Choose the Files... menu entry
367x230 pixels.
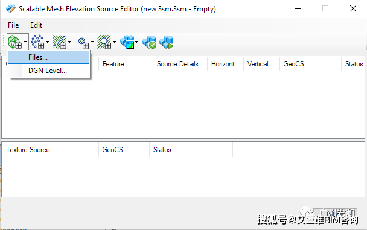(49, 57)
